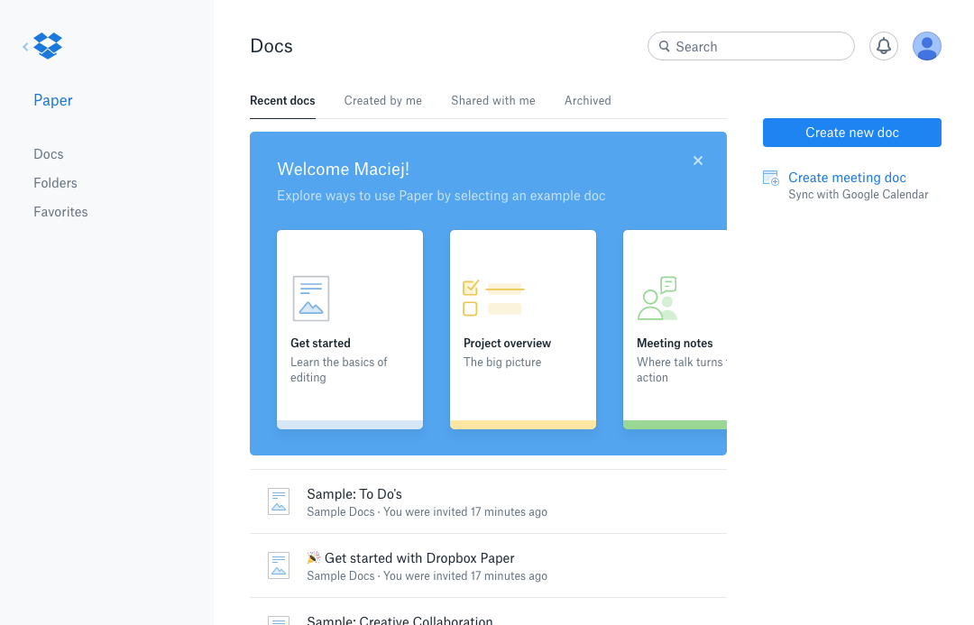The image size is (974, 625).
Task: Click the Get started card document icon
Action: pyautogui.click(x=310, y=299)
